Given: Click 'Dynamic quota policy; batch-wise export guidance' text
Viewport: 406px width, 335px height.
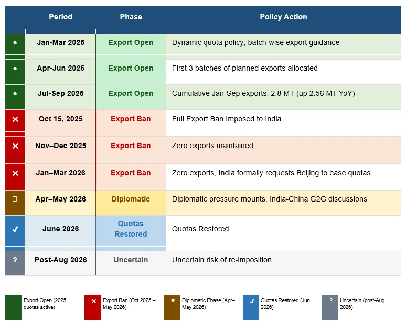Looking at the screenshot, I should pyautogui.click(x=255, y=42).
